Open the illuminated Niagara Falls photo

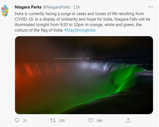84,75
